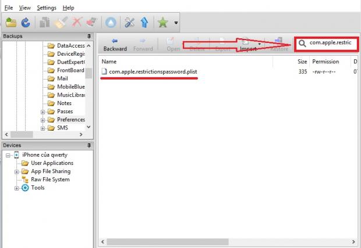Expand the Passes folder node

43,112
